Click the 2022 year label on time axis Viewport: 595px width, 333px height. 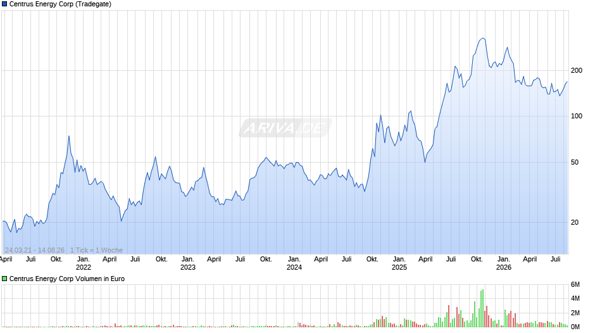[x=84, y=267]
